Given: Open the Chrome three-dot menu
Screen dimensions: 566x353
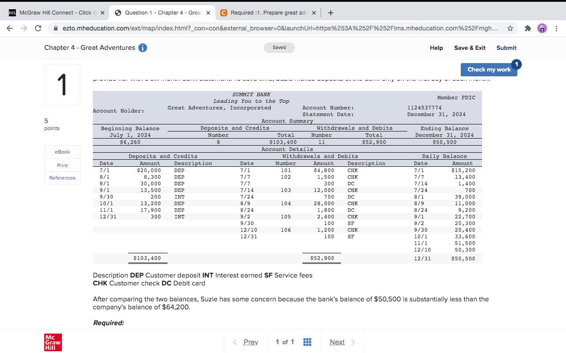Looking at the screenshot, I should click(x=556, y=28).
